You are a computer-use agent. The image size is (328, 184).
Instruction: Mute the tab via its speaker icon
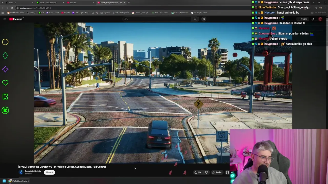(x=121, y=3)
